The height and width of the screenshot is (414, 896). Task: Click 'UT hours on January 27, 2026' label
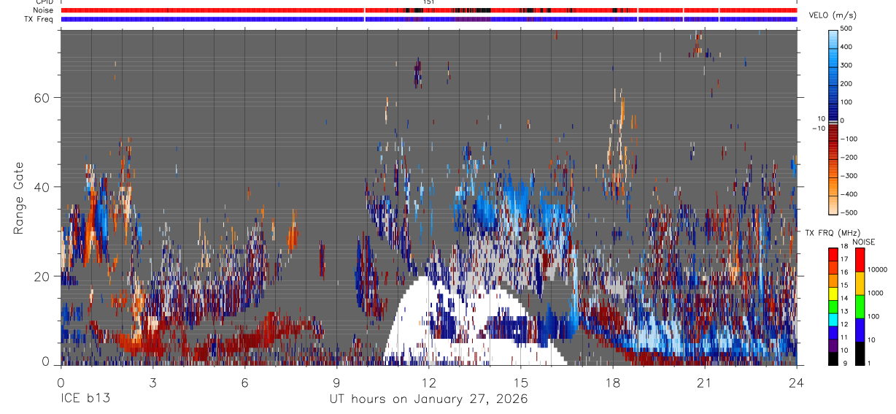(429, 399)
